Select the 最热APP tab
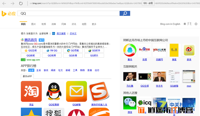This screenshot has width=200, height=116. pos(27,76)
